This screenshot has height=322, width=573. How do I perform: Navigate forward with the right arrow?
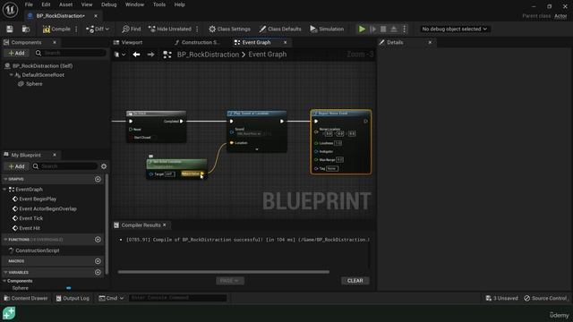[150, 55]
